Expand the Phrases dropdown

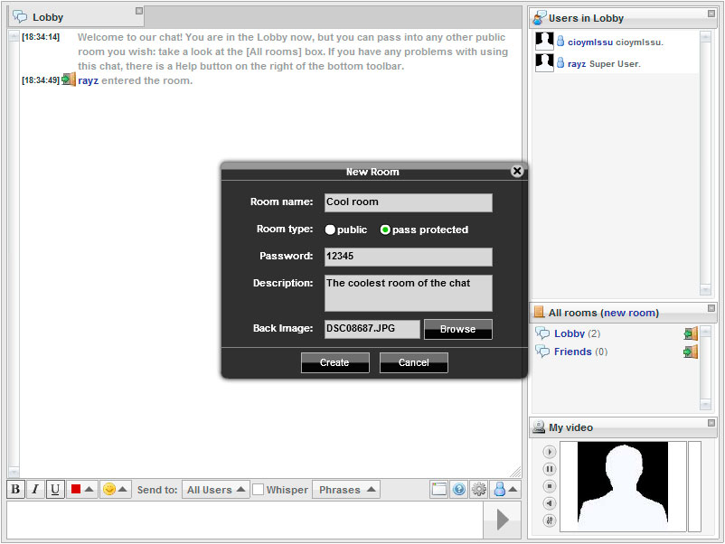pos(345,490)
